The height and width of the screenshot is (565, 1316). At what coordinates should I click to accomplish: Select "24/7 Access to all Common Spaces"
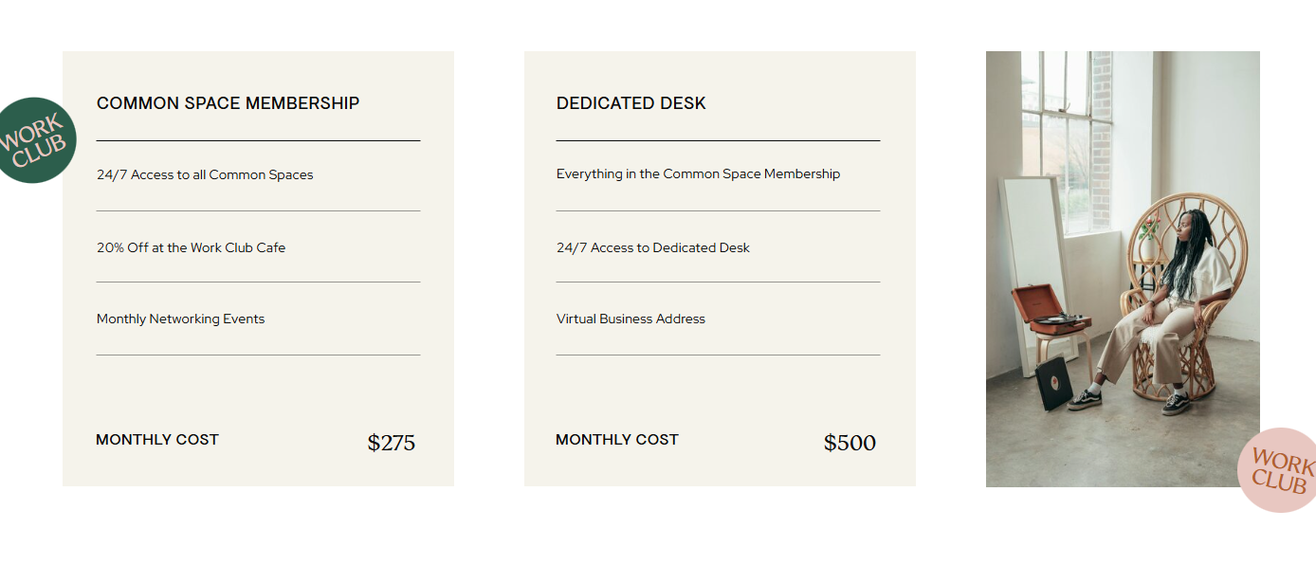[x=205, y=174]
